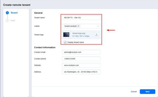
Task: Click the step 1 circle icon
Action: 7,13
